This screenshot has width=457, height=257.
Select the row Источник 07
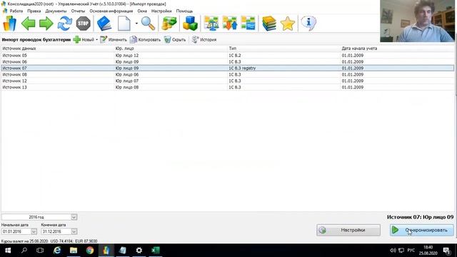click(x=227, y=69)
